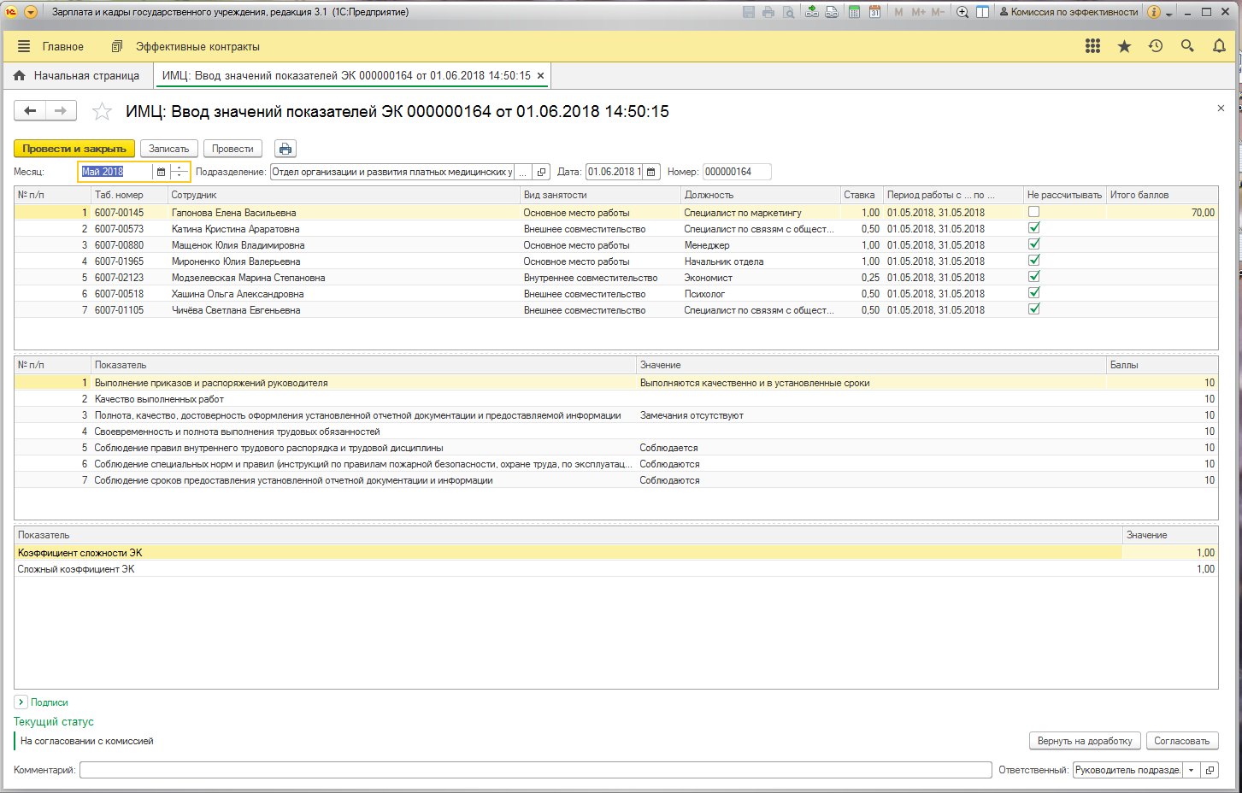Expand the Подписи section
Screen dimensions: 1242x793
pos(21,702)
